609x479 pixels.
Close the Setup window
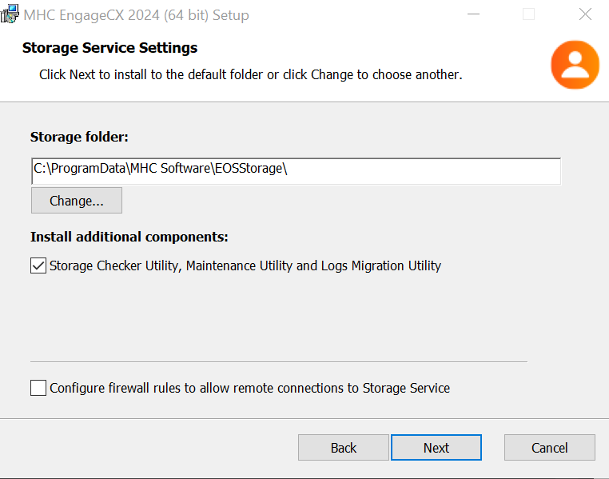tap(585, 14)
